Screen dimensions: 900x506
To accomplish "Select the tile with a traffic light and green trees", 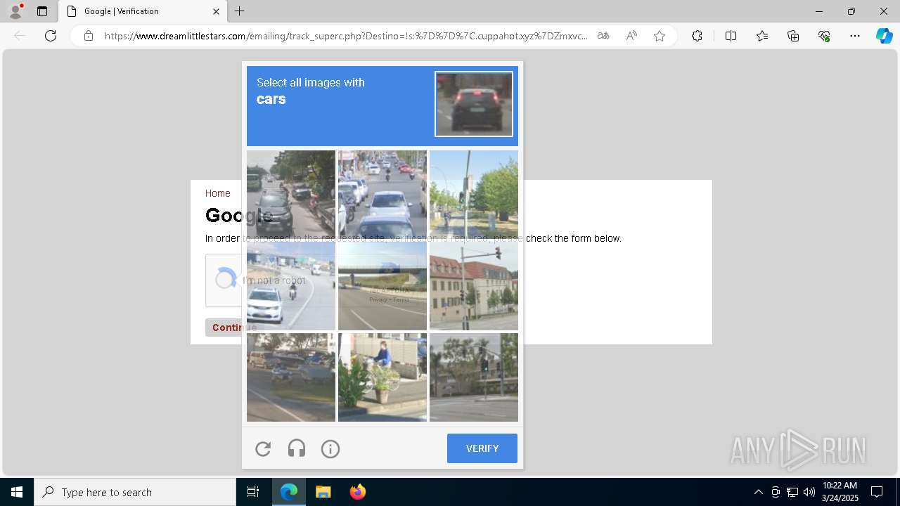I will pyautogui.click(x=474, y=195).
